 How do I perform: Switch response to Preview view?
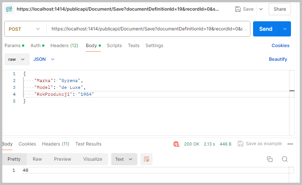pyautogui.click(x=63, y=159)
